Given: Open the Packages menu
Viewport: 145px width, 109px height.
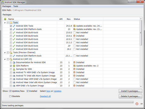Looking at the screenshot, I should tap(7, 6).
